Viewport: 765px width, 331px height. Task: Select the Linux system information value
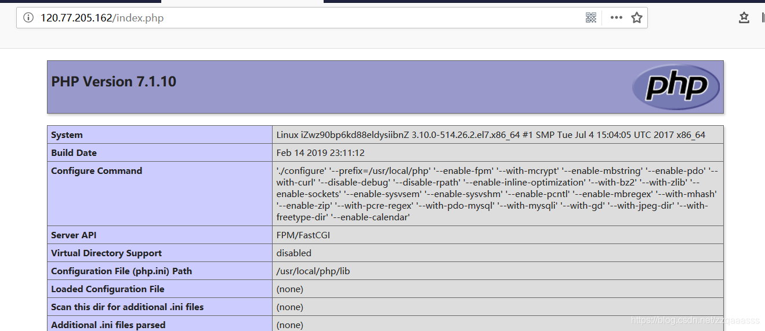[491, 135]
